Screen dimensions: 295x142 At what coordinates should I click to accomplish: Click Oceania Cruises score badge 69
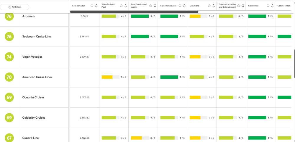pos(9,97)
